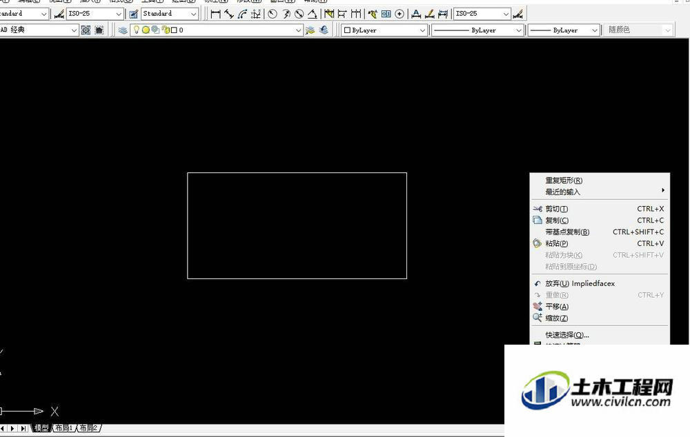Select the Quick Dimension tool
Viewport: 690px width, 437px height.
pyautogui.click(x=329, y=14)
